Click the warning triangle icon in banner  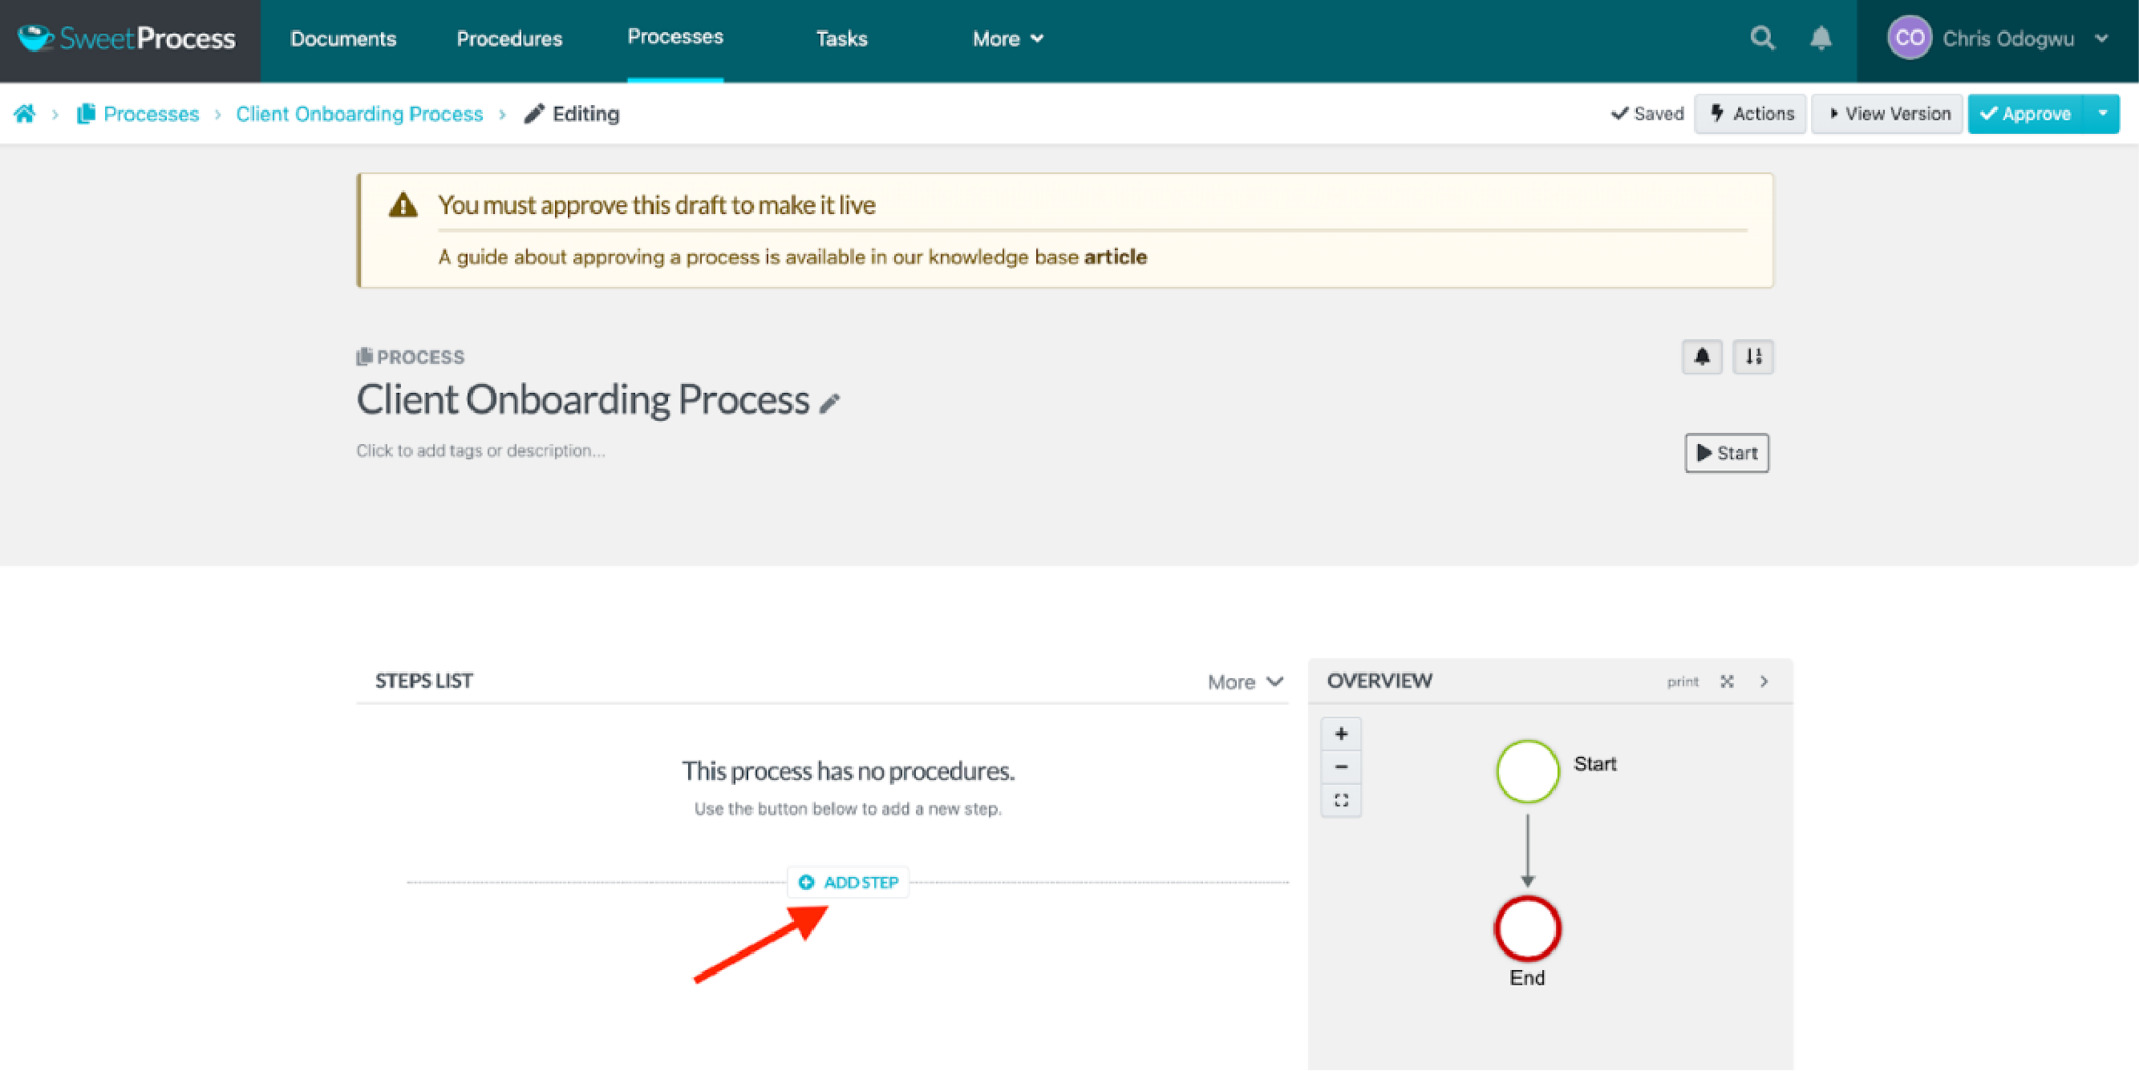click(x=403, y=205)
